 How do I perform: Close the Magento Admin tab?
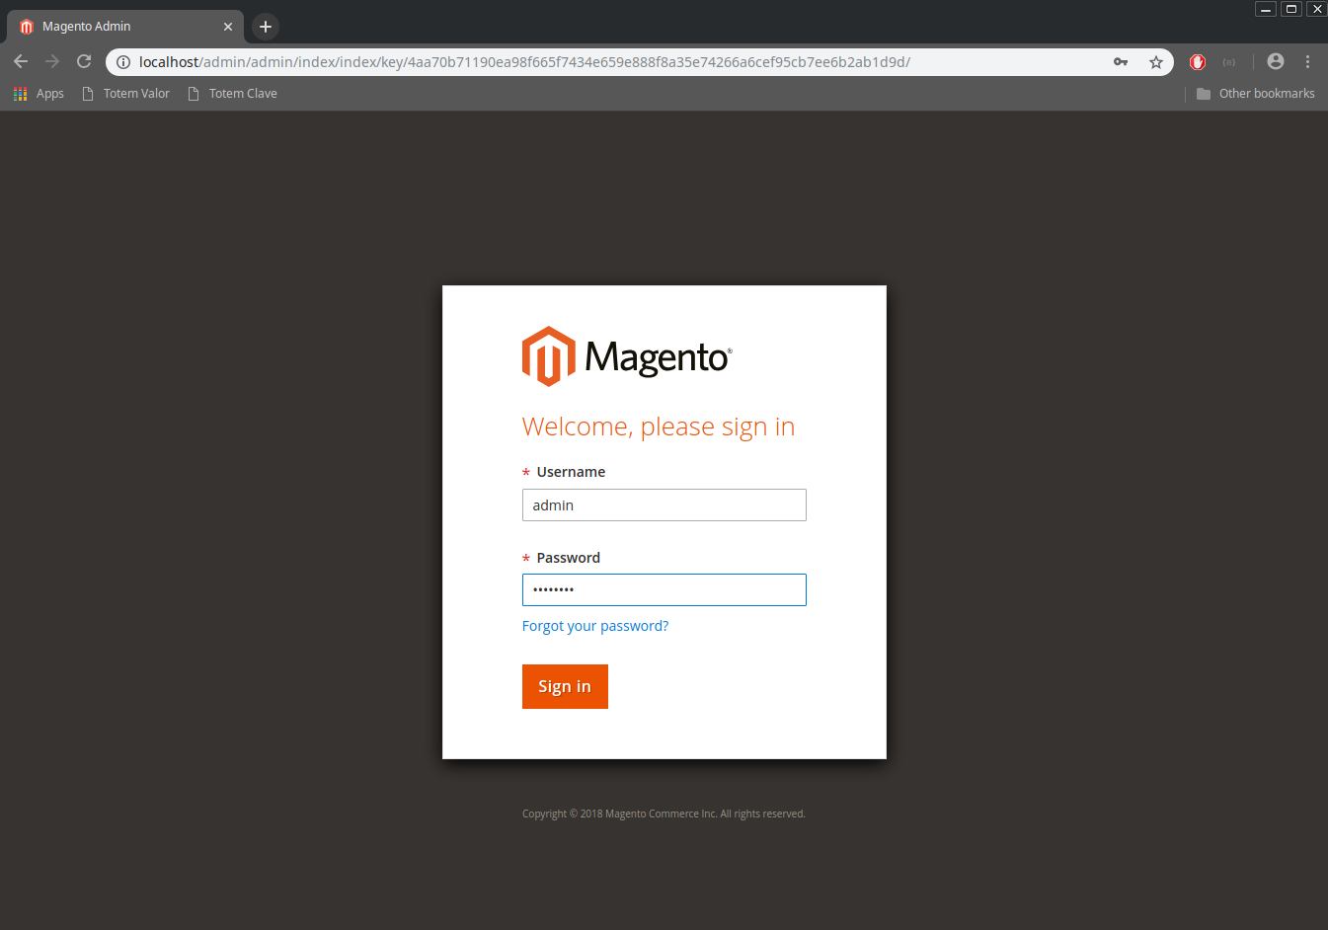click(x=228, y=27)
